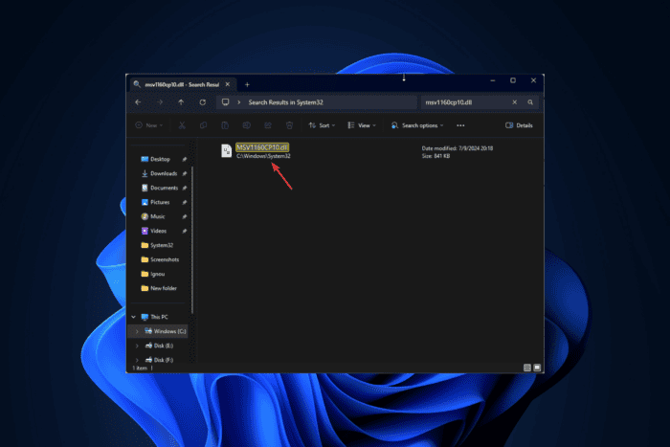
Task: Click the Share icon in toolbar
Action: [x=268, y=125]
